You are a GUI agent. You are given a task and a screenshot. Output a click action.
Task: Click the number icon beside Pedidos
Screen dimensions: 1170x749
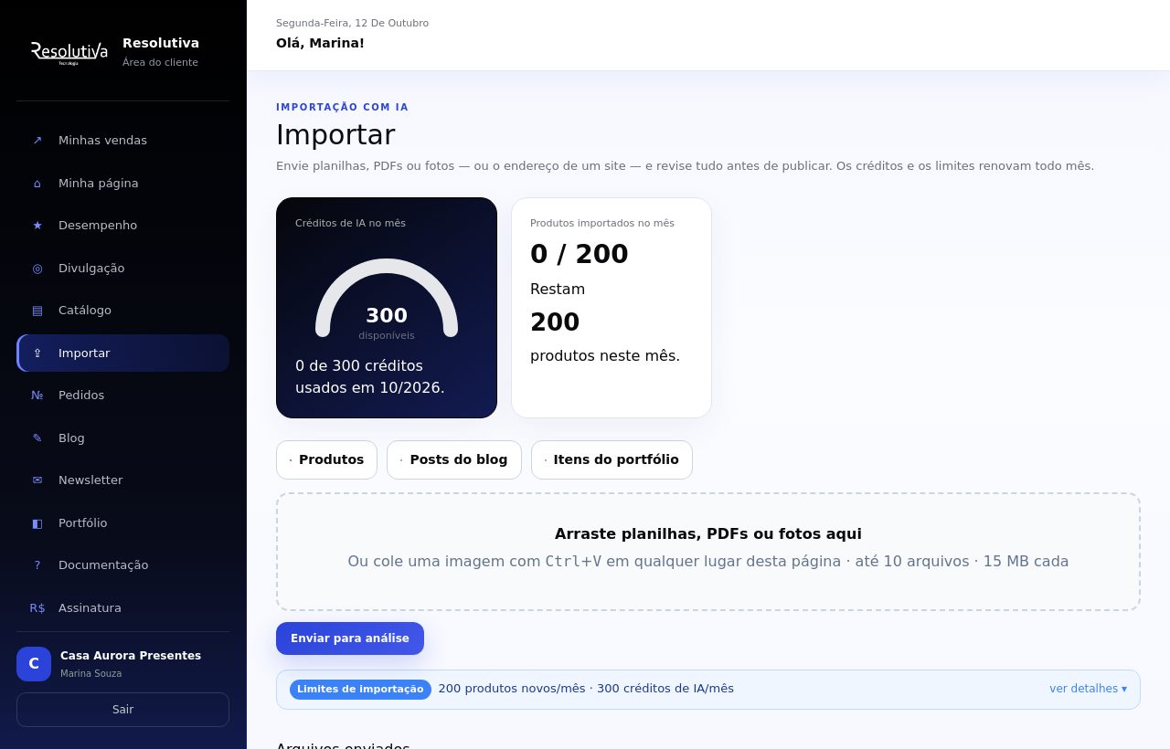(x=37, y=396)
